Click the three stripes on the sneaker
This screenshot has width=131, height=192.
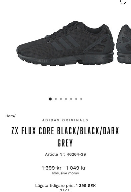pos(65,42)
